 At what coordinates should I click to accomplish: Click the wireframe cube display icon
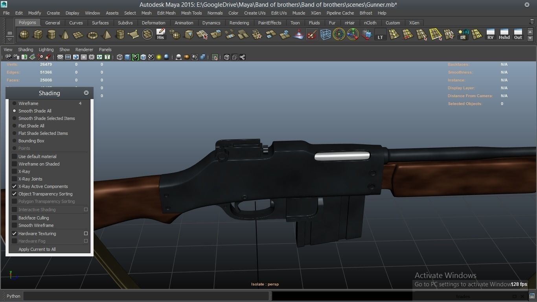click(x=120, y=57)
